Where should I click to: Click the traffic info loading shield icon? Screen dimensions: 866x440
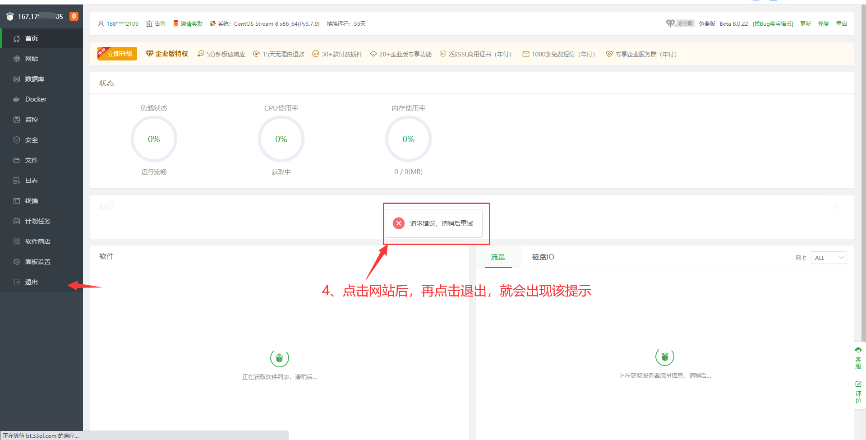pos(665,357)
